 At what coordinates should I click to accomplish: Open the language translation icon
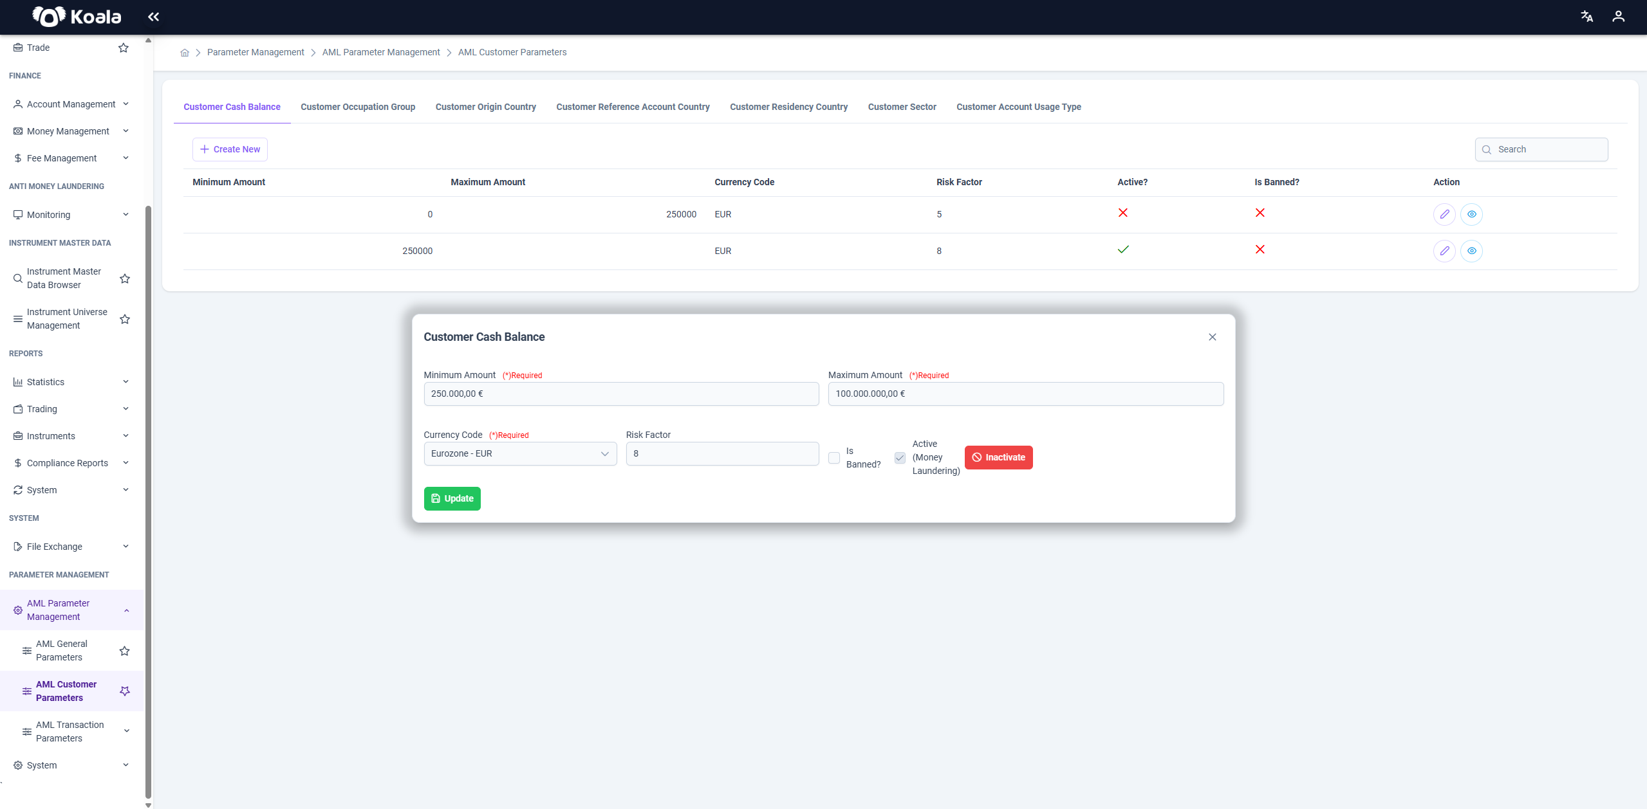(x=1587, y=17)
